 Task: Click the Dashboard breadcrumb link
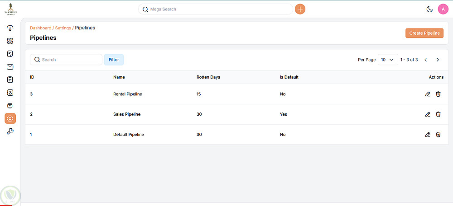40,28
